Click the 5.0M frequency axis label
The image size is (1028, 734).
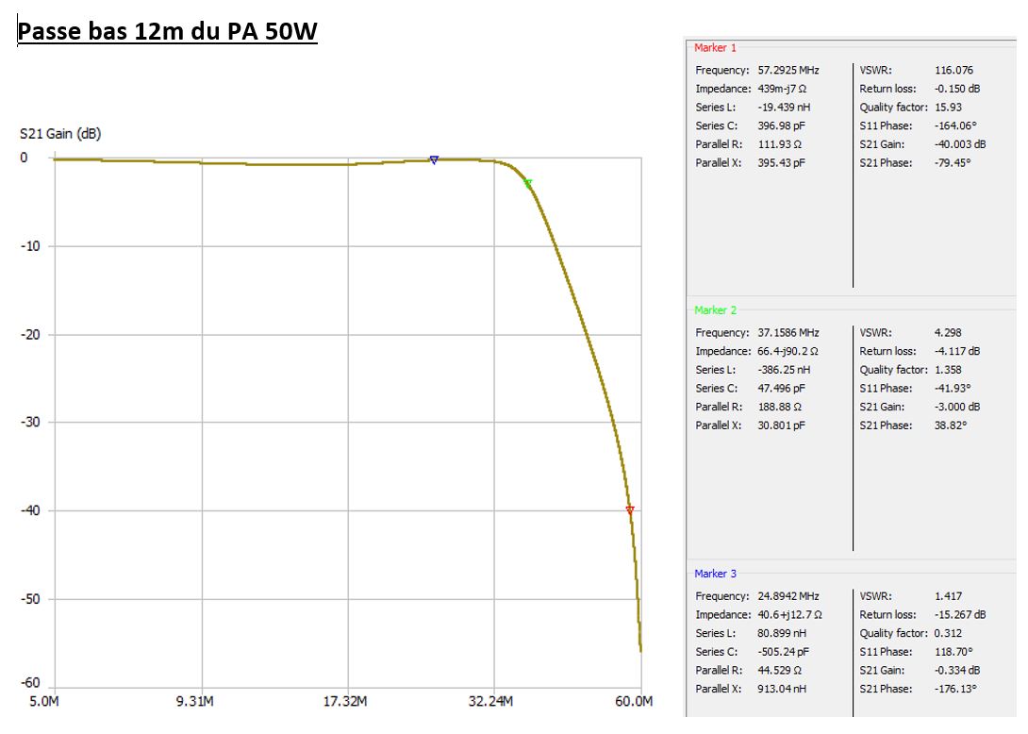(44, 701)
